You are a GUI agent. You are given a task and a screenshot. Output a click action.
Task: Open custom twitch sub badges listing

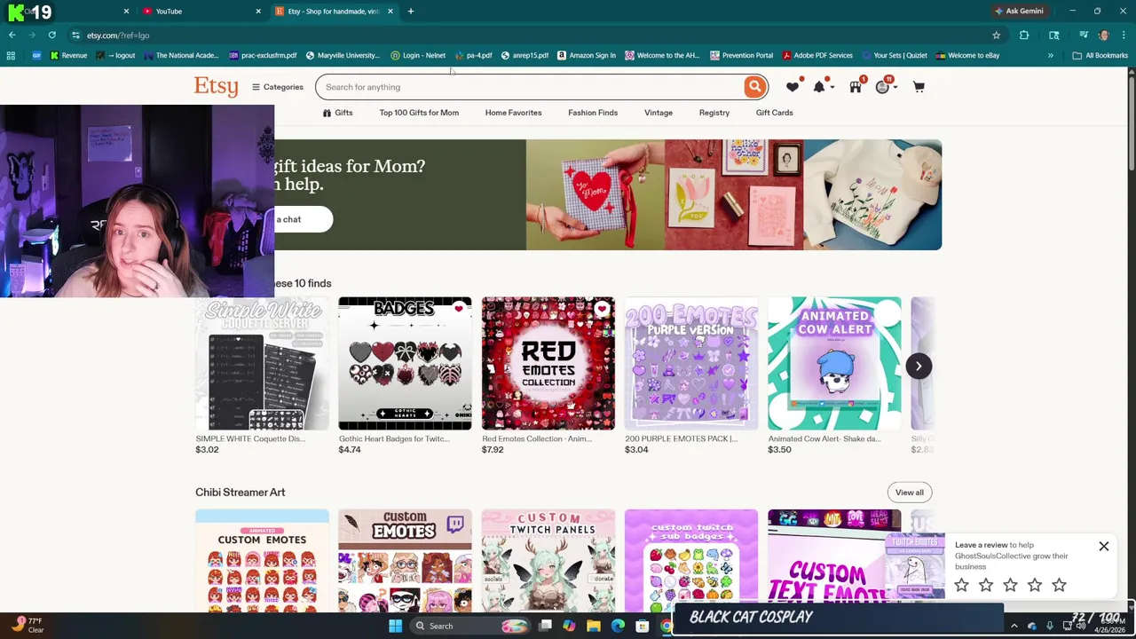pyautogui.click(x=691, y=561)
